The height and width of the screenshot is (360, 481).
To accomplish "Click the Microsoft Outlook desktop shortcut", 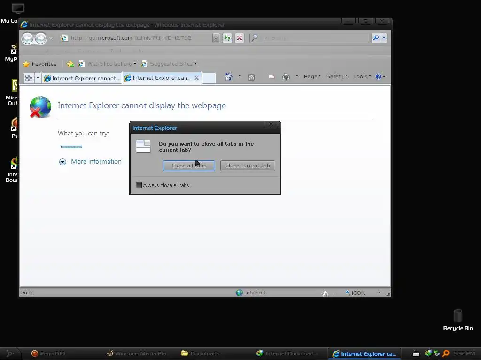I will (12, 92).
